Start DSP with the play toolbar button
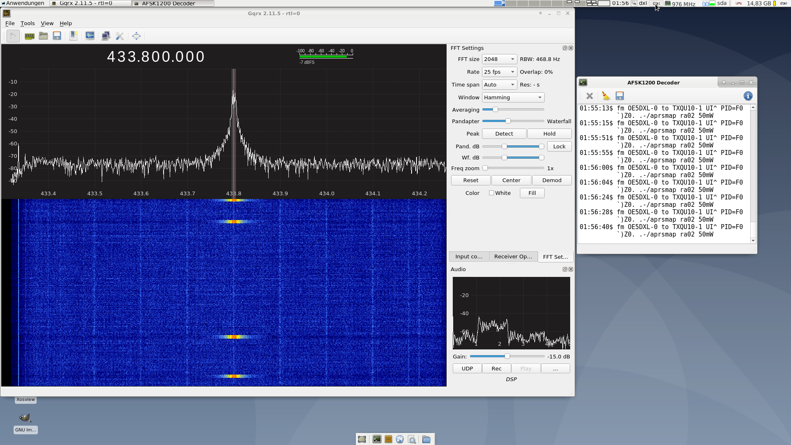The height and width of the screenshot is (445, 791). 13,36
